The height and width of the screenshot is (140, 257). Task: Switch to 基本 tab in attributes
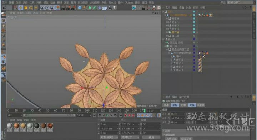point(166,105)
